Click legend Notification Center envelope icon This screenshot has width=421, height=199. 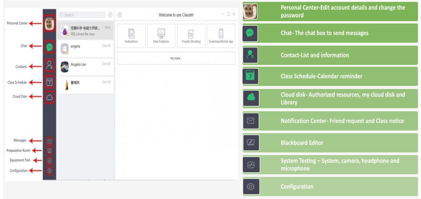coord(251,121)
